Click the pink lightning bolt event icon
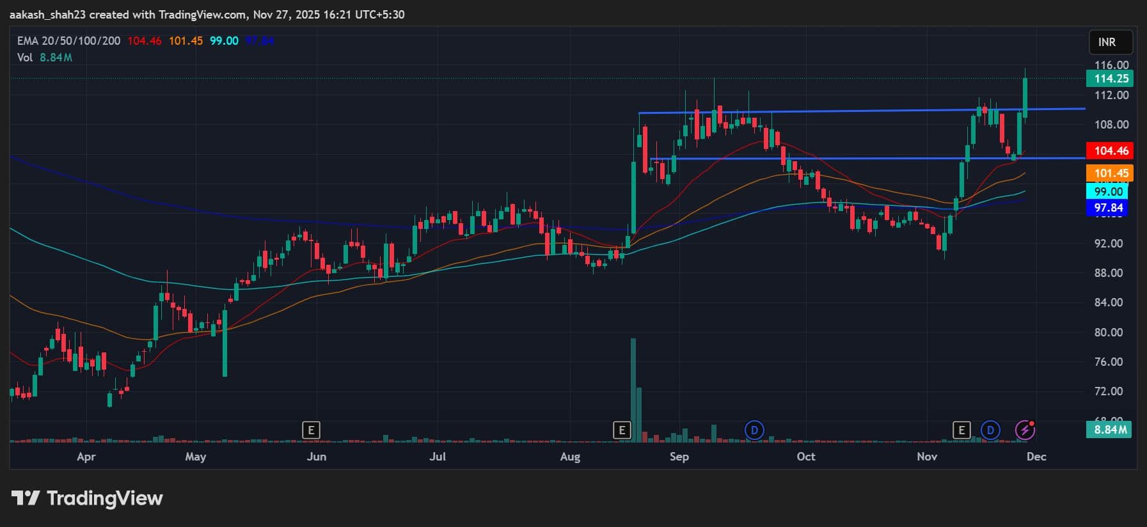This screenshot has height=527, width=1147. [1025, 430]
